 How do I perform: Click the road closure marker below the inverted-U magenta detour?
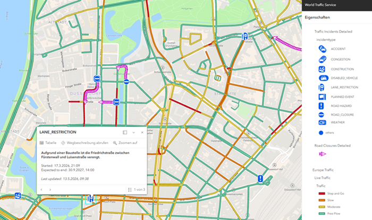[x=126, y=82]
